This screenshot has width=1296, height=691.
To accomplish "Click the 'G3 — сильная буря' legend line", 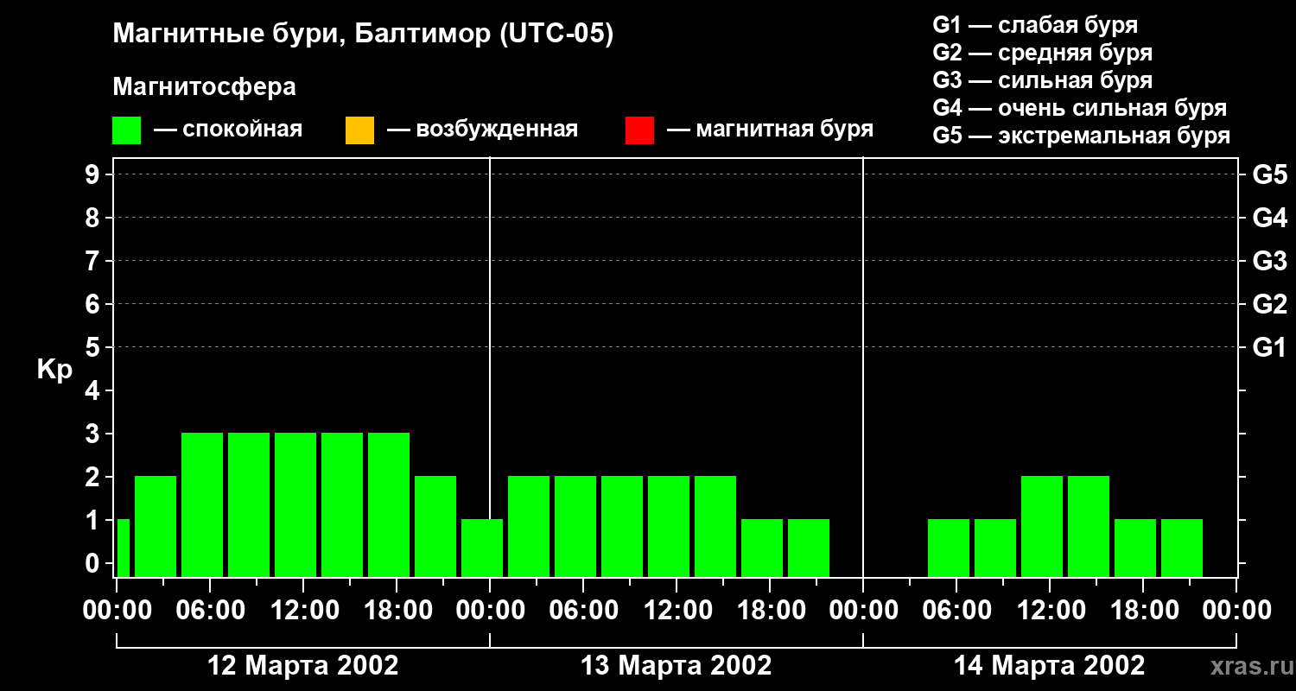I will [x=1042, y=80].
